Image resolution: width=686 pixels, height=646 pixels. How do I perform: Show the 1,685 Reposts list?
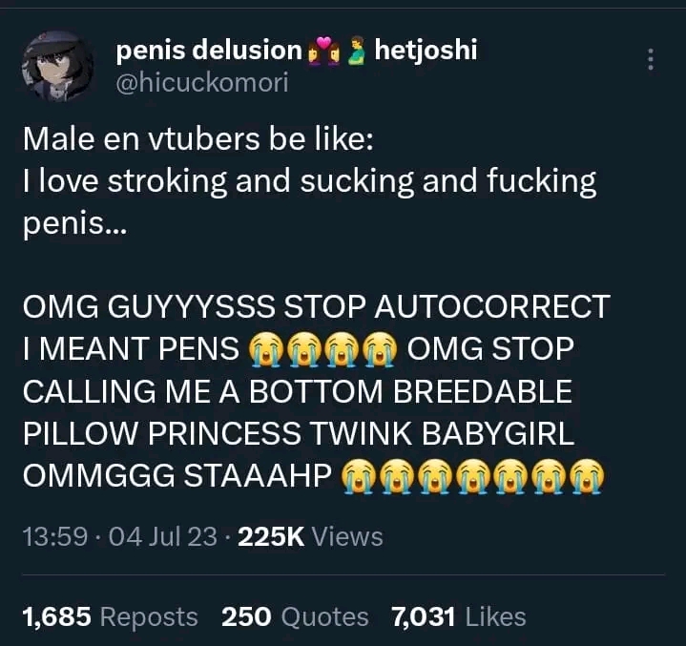click(x=111, y=616)
